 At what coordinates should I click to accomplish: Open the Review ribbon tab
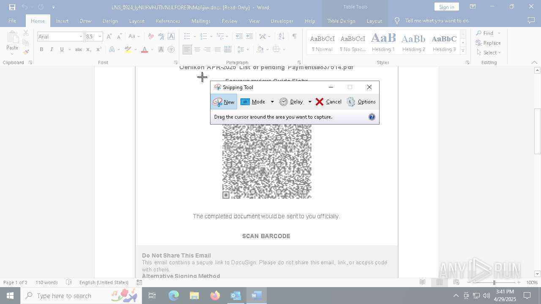[230, 21]
